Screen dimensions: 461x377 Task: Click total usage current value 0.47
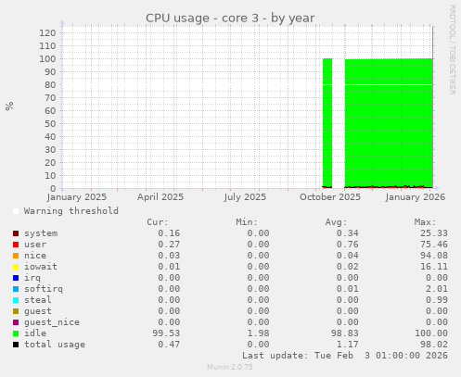click(169, 345)
